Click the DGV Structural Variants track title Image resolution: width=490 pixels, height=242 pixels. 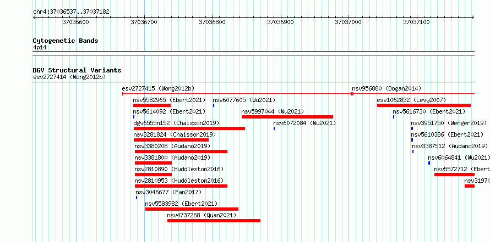77,70
